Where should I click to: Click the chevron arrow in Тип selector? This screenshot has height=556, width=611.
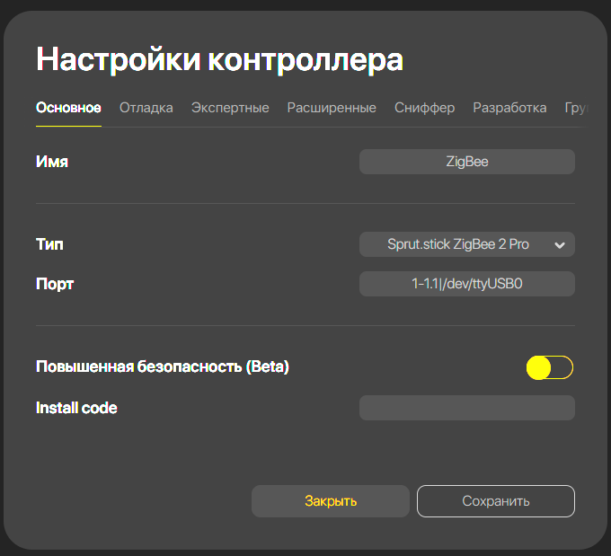click(x=560, y=245)
